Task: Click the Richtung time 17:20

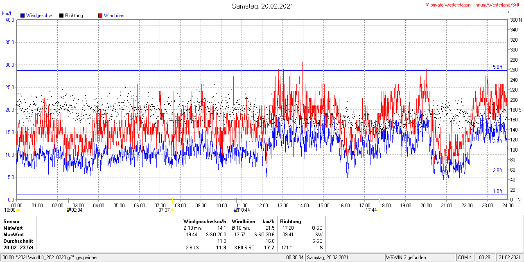Action: click(x=288, y=228)
